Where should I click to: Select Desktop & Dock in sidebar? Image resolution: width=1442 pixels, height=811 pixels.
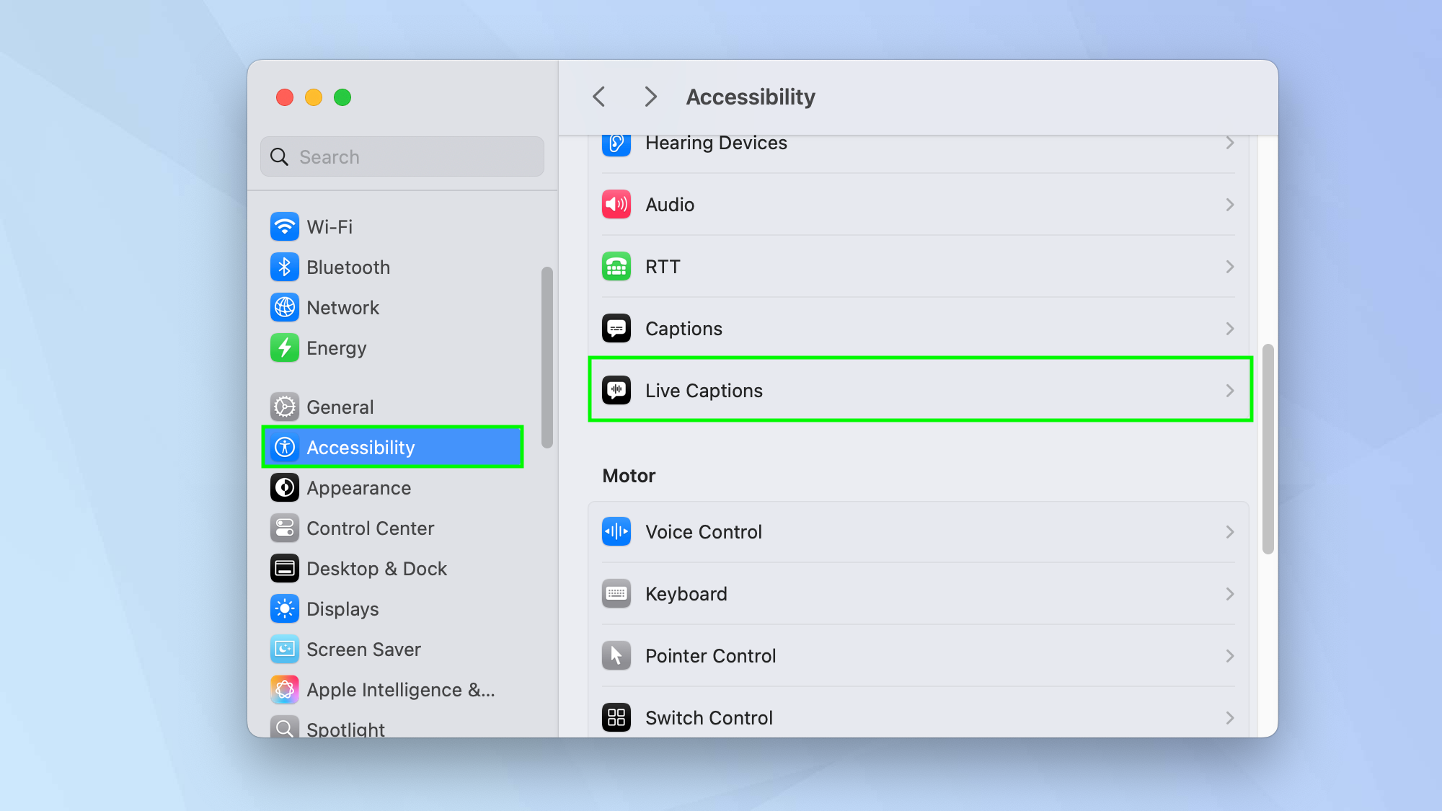pyautogui.click(x=376, y=569)
